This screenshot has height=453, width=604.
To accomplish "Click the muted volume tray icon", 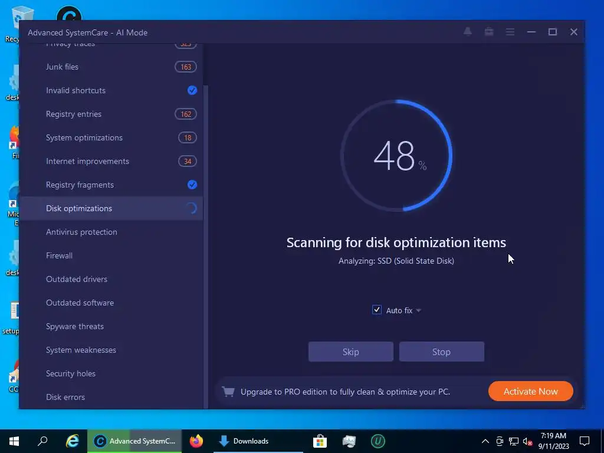I will point(527,441).
